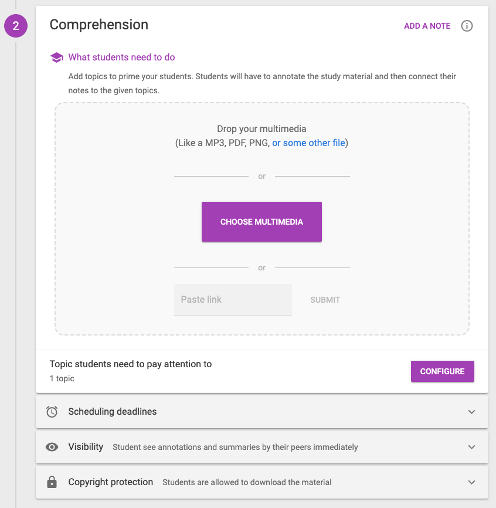Expand the Copyright protection chevron
496x508 pixels.
point(472,482)
